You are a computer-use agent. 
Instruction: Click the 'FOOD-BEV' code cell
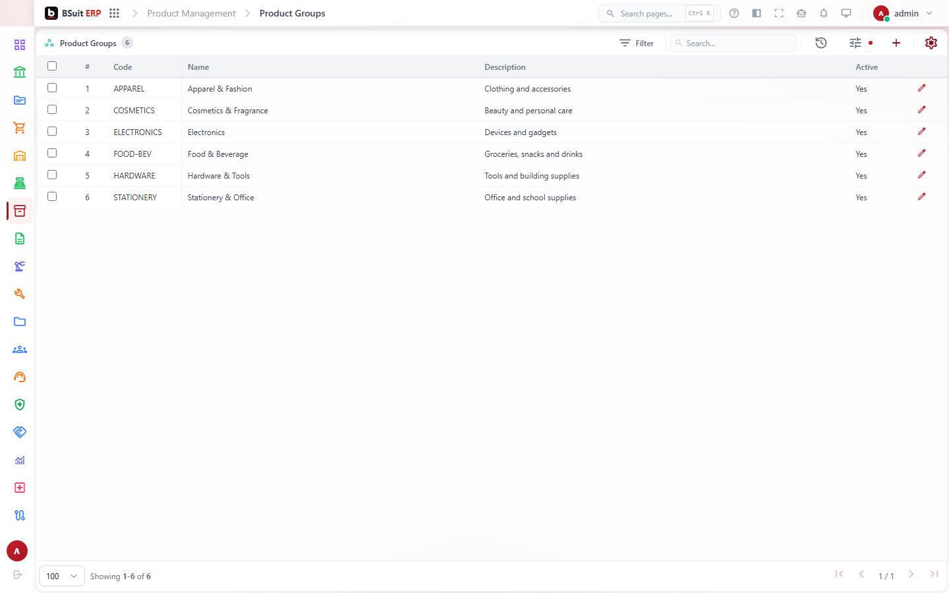click(x=132, y=154)
